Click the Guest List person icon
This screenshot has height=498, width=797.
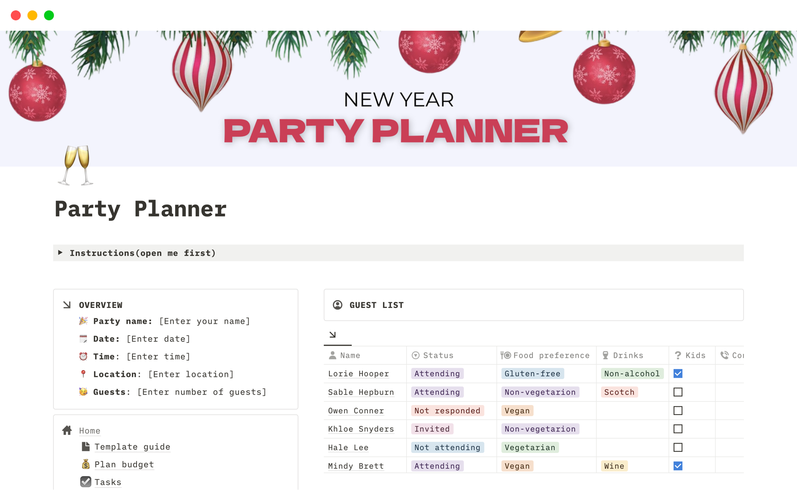point(338,305)
